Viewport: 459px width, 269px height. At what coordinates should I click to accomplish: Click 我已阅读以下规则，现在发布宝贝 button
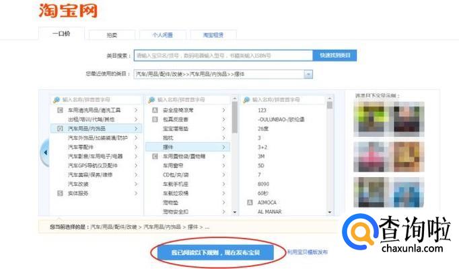(215, 252)
